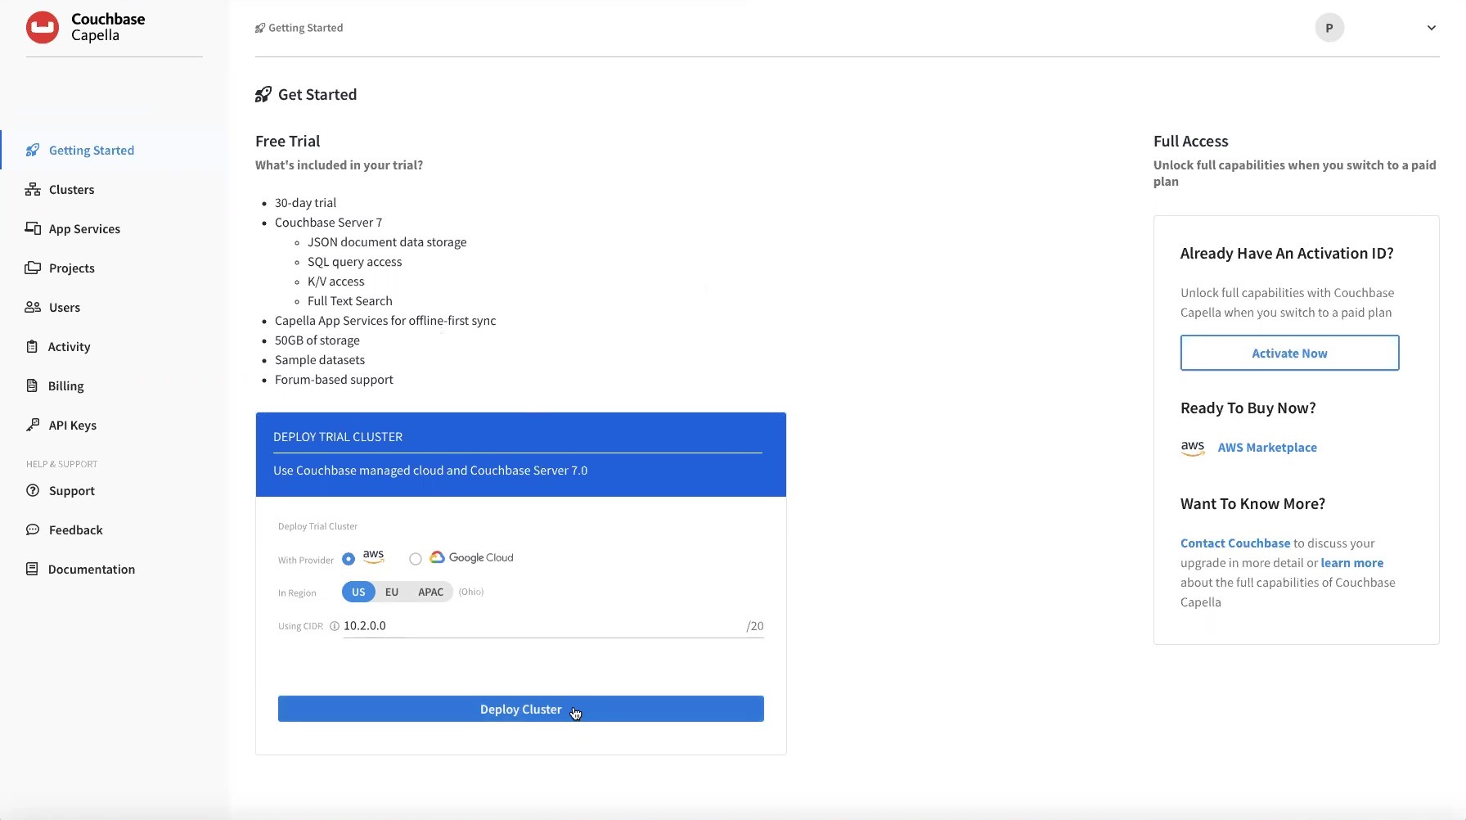Open the Users section
The width and height of the screenshot is (1466, 820).
(x=63, y=307)
